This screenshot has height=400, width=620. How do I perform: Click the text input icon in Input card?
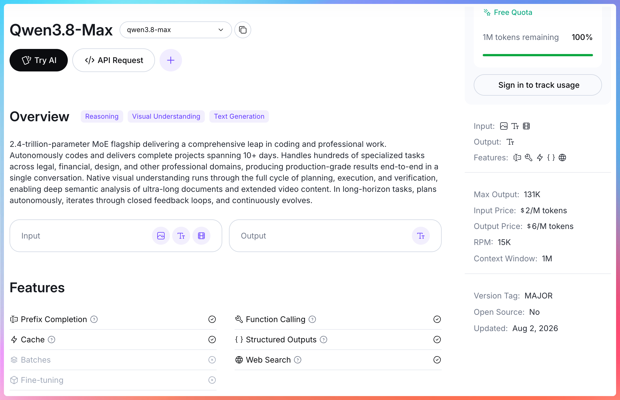[181, 236]
